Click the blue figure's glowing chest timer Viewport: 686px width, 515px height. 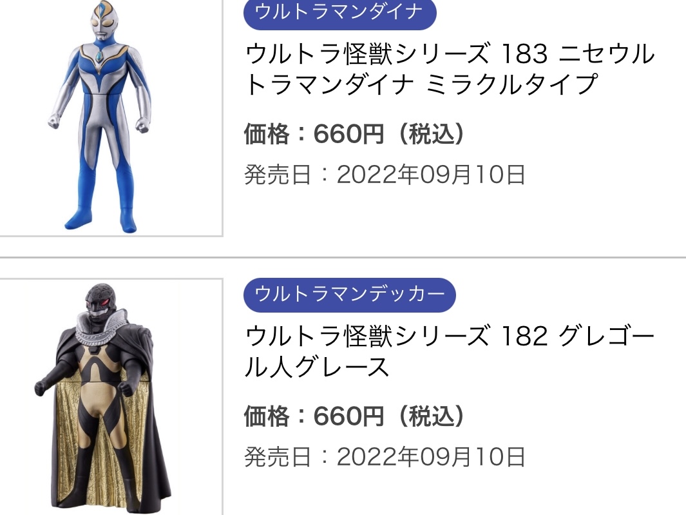tap(100, 55)
